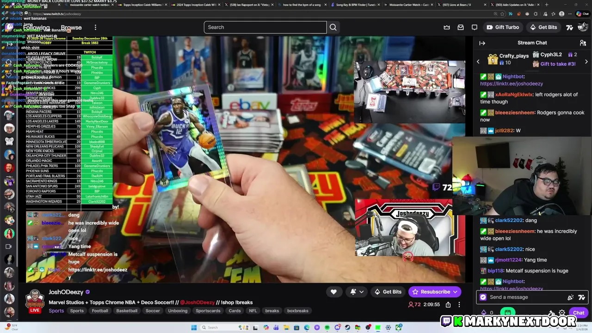This screenshot has height=333, width=592.
Task: Open the Spotify icon in the taskbar
Action: (x=327, y=327)
